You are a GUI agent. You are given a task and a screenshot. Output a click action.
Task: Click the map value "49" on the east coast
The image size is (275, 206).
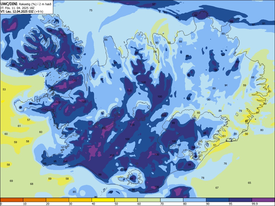tap(265, 104)
